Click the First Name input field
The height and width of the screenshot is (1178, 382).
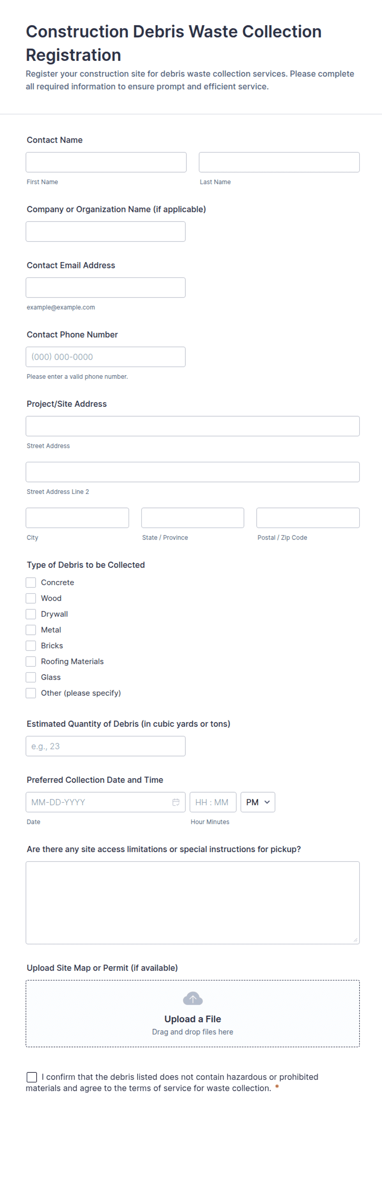(x=106, y=162)
